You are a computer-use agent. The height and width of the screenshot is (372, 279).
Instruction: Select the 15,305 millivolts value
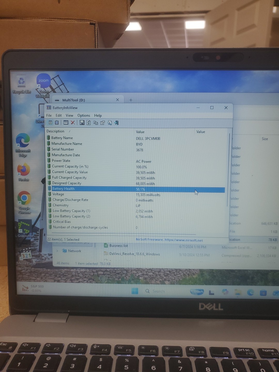coord(148,195)
